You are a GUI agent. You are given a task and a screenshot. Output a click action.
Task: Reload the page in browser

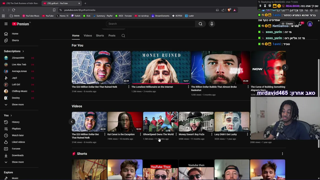click(14, 10)
